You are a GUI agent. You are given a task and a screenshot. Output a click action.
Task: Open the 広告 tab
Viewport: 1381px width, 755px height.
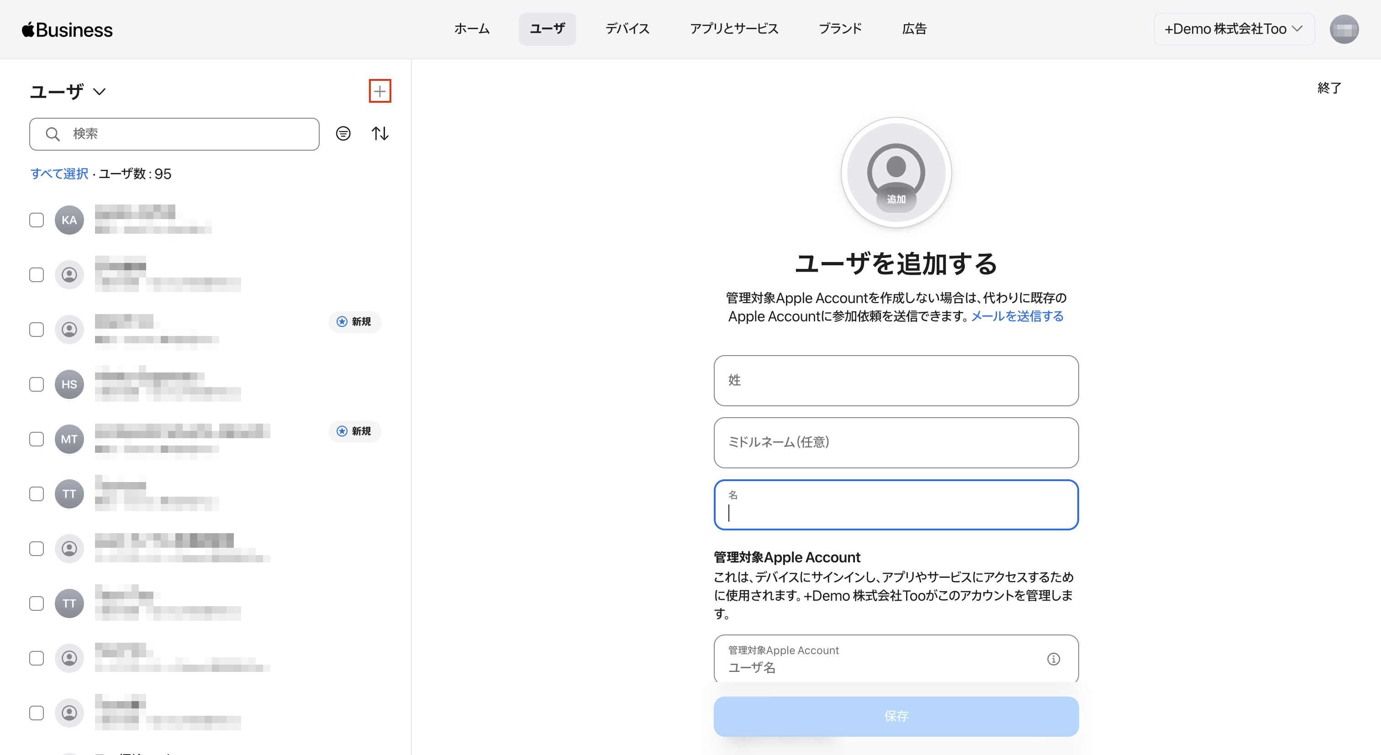(914, 29)
